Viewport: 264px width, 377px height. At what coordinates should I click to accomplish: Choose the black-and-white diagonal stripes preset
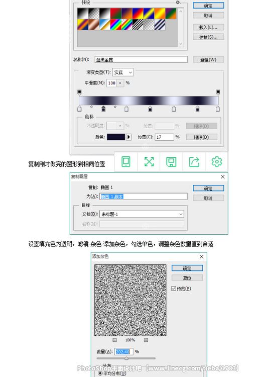(138, 25)
